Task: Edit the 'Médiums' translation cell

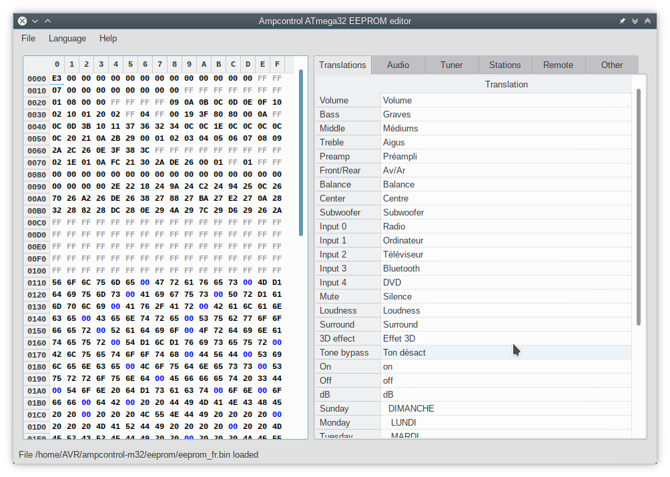Action: (506, 129)
